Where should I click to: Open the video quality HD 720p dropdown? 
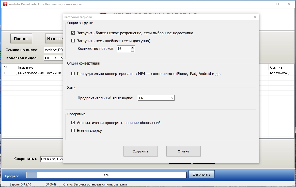click(x=53, y=58)
